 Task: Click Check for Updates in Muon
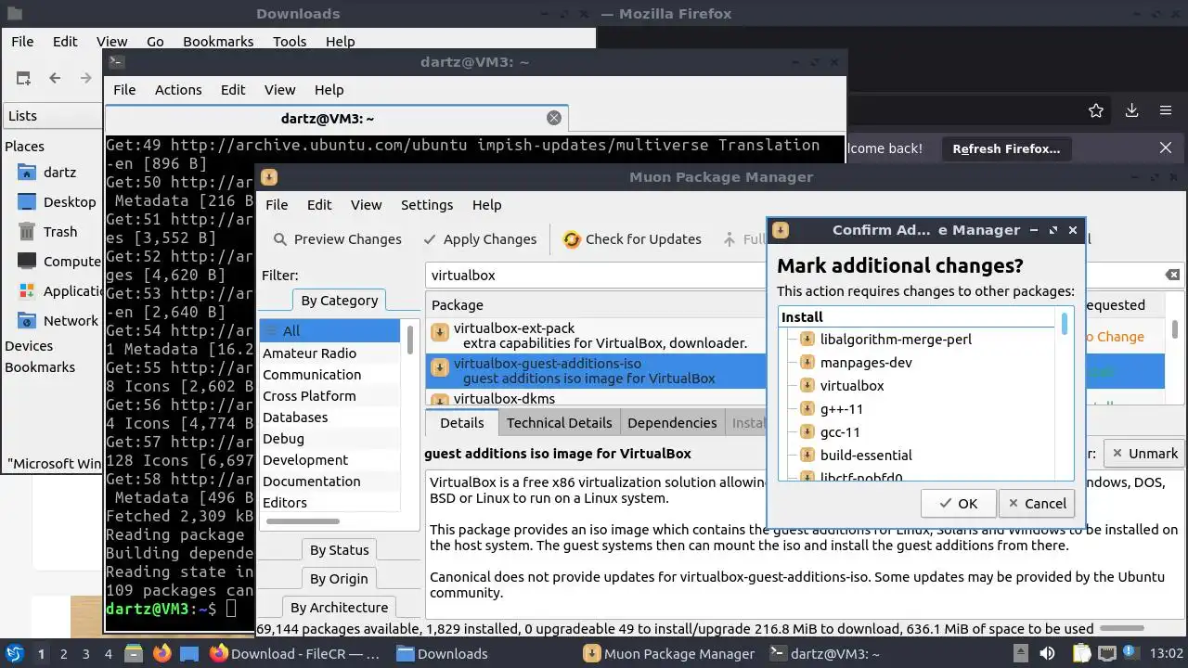[x=632, y=239]
